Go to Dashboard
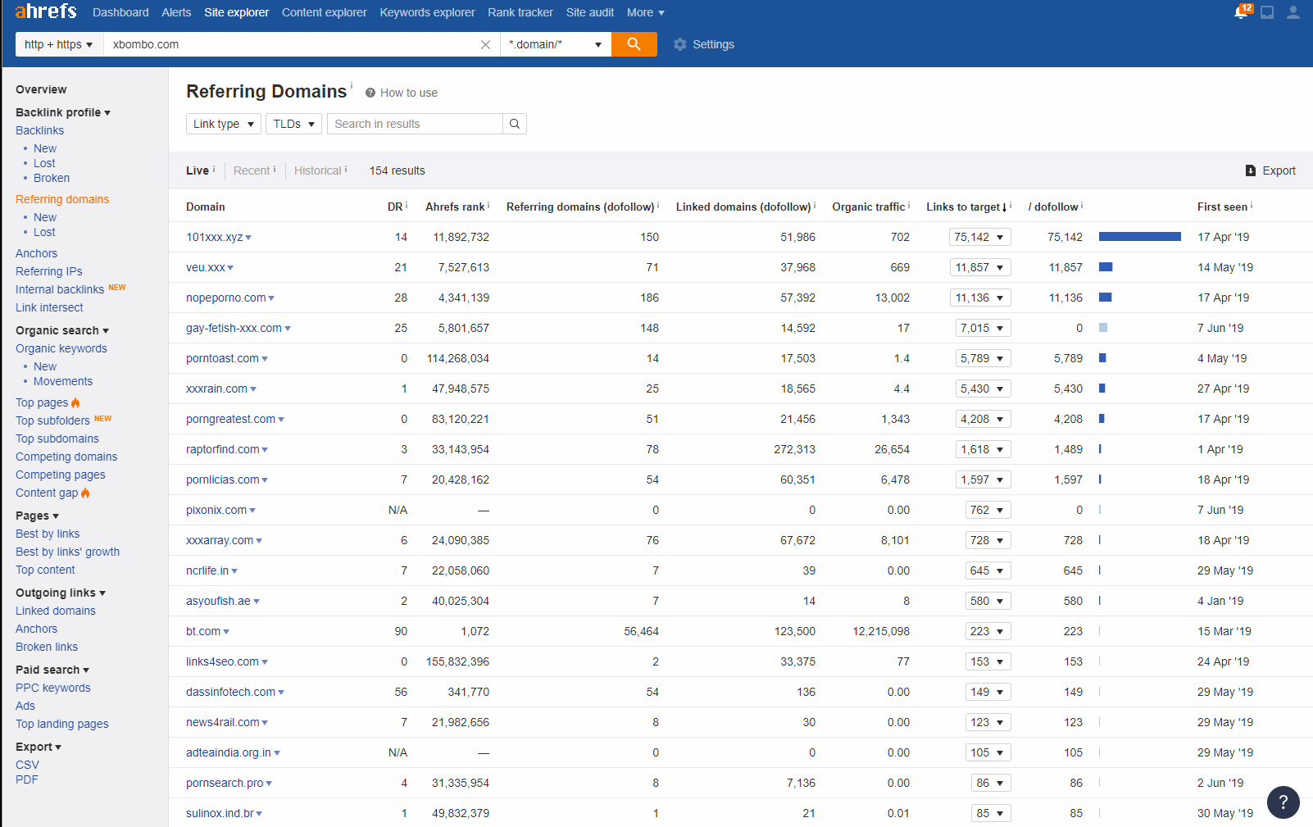Viewport: 1313px width, 827px height. tap(120, 12)
